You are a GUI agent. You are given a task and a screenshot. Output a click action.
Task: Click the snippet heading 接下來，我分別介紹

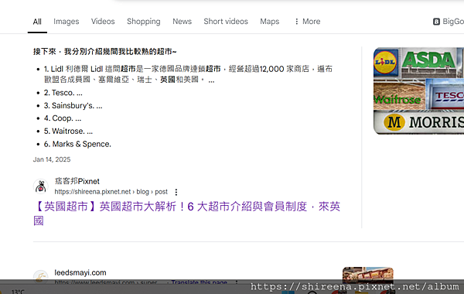104,52
